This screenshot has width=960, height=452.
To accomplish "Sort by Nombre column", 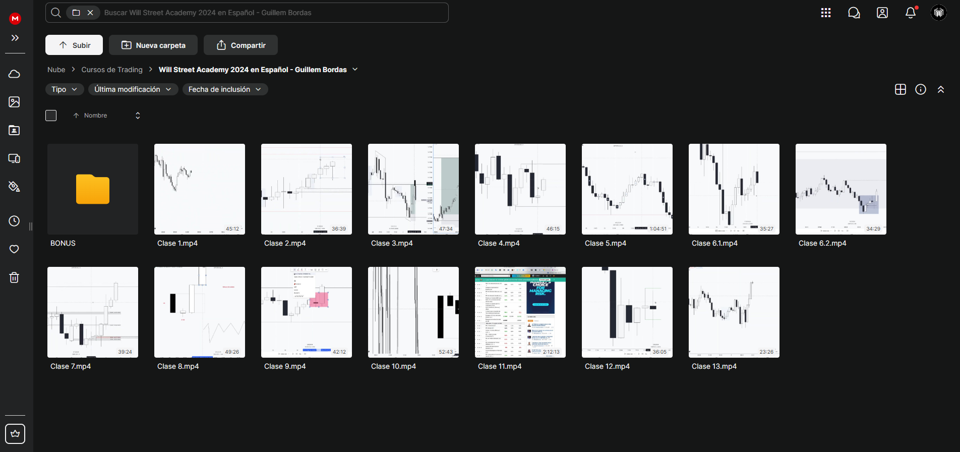I will coord(95,116).
